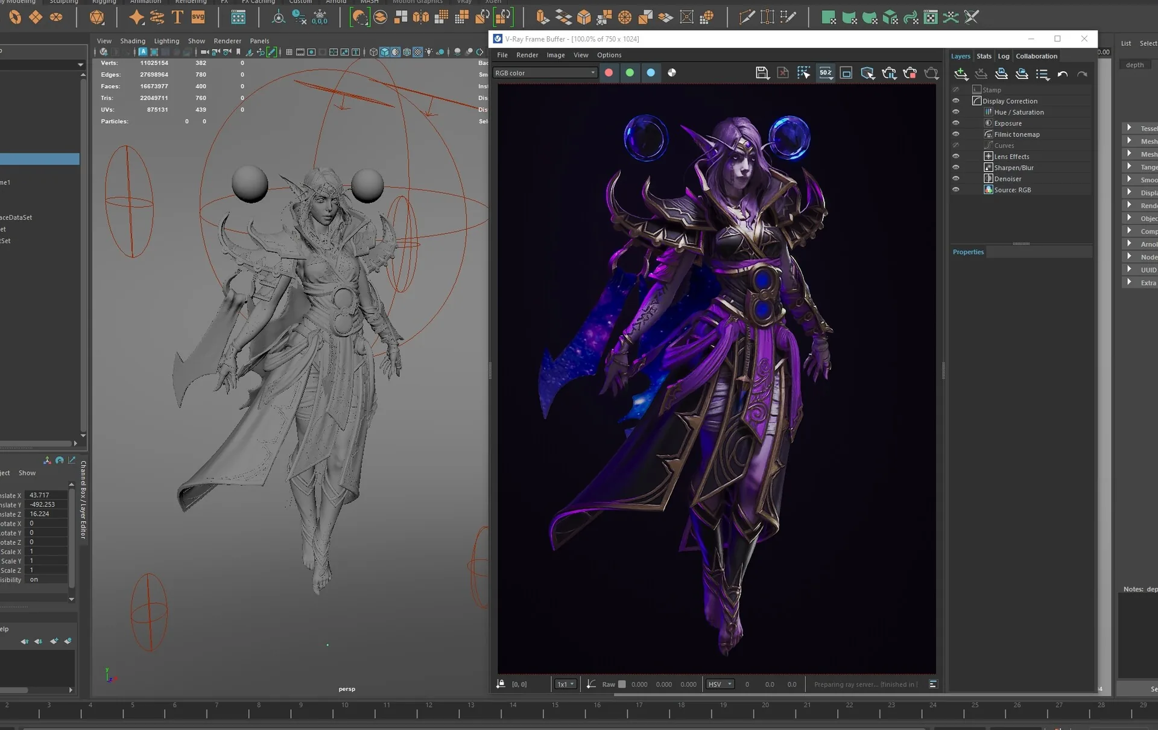Click the polygon cube shelf icon
The image size is (1158, 730).
pyautogui.click(x=584, y=17)
